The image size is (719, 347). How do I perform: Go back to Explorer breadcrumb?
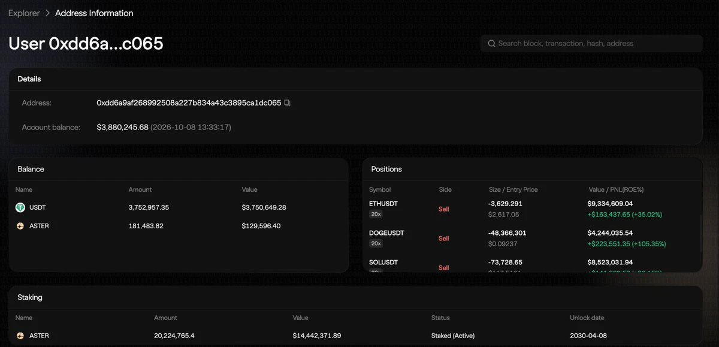(x=24, y=13)
